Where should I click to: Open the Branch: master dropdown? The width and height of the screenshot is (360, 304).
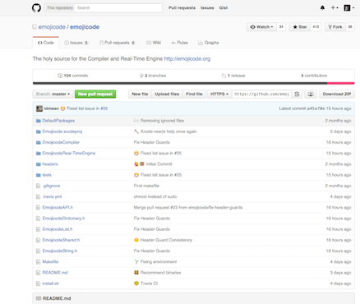[x=53, y=94]
